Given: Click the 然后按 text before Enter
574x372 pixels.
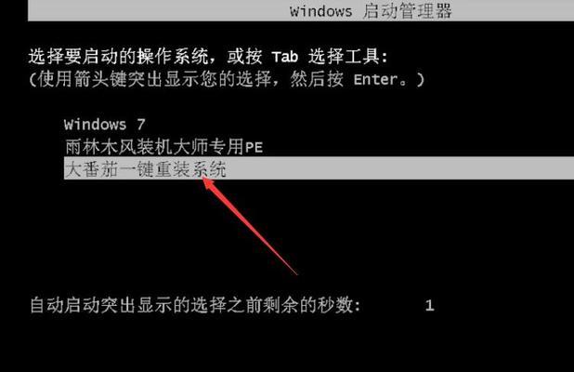Looking at the screenshot, I should [317, 79].
